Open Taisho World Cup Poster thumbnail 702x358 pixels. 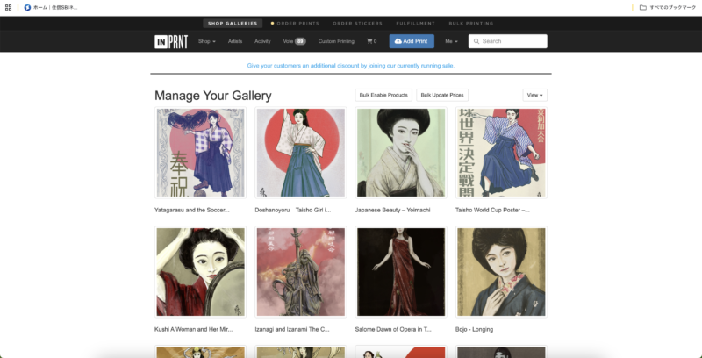tap(501, 153)
